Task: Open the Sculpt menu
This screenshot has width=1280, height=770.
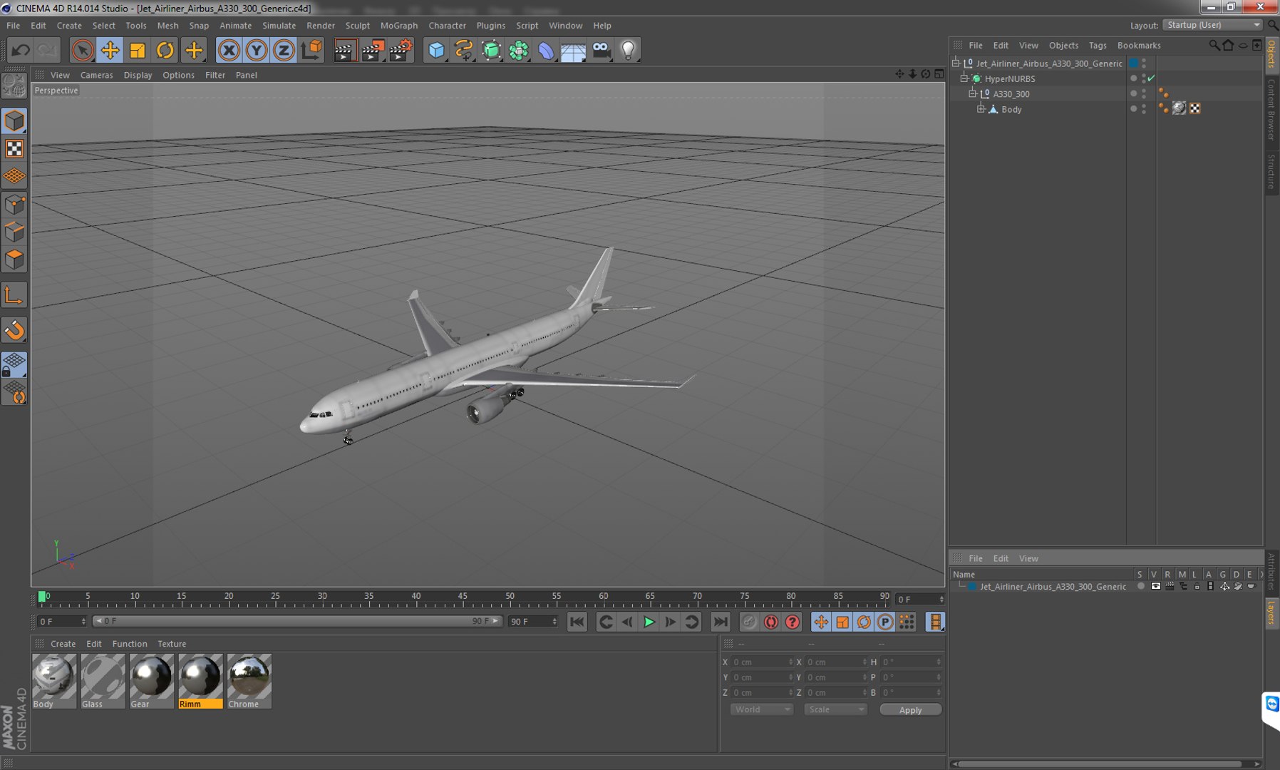Action: (358, 25)
